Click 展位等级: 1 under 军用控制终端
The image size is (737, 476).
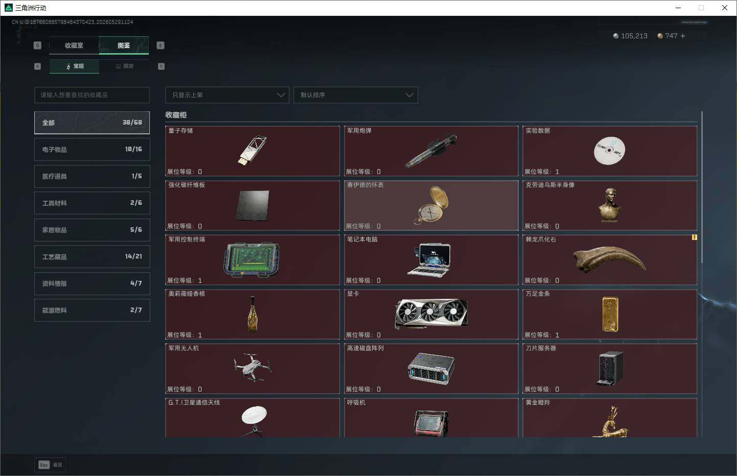click(x=185, y=280)
